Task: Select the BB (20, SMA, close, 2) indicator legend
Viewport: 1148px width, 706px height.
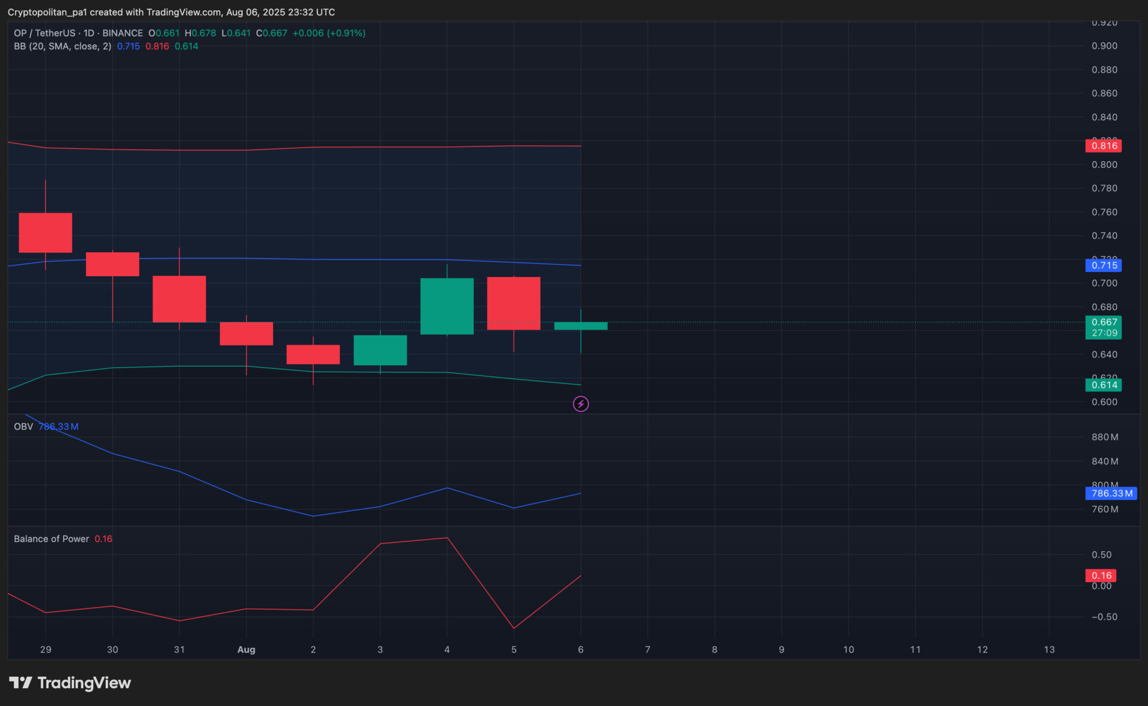Action: pos(62,46)
